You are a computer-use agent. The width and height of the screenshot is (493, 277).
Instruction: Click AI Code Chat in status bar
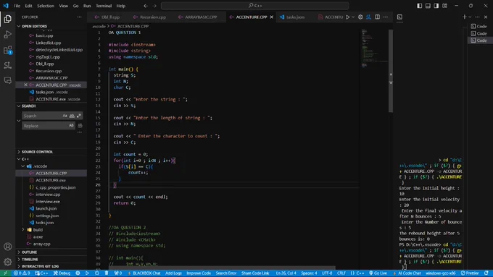tap(407, 273)
